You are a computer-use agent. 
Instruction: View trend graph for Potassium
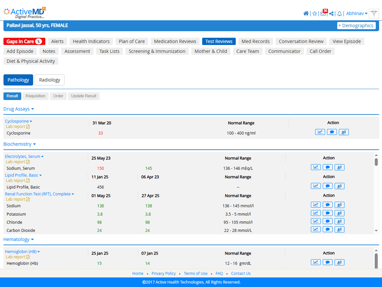click(316, 213)
